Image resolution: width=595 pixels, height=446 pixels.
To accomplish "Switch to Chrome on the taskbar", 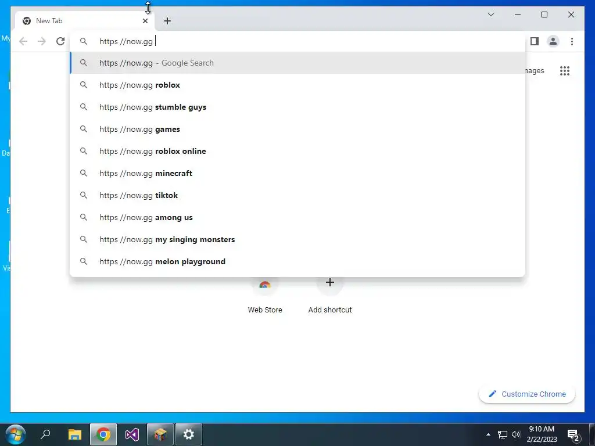I will 103,434.
